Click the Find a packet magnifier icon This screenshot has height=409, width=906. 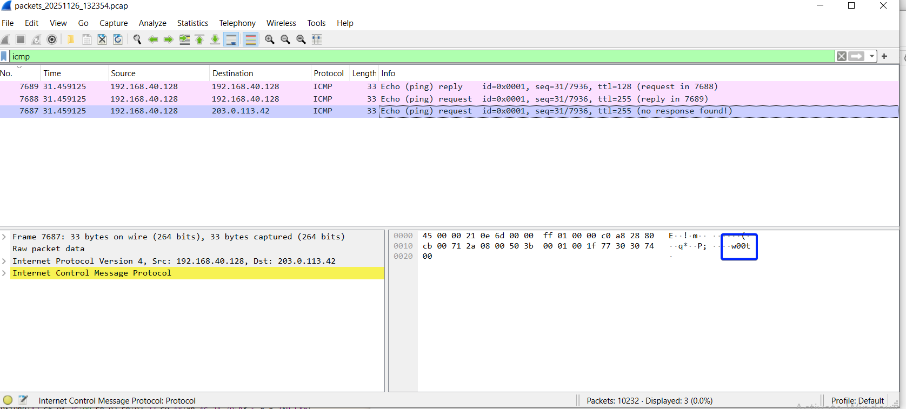(x=137, y=39)
